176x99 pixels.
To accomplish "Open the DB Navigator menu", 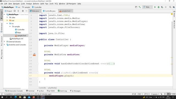I will (71, 4).
